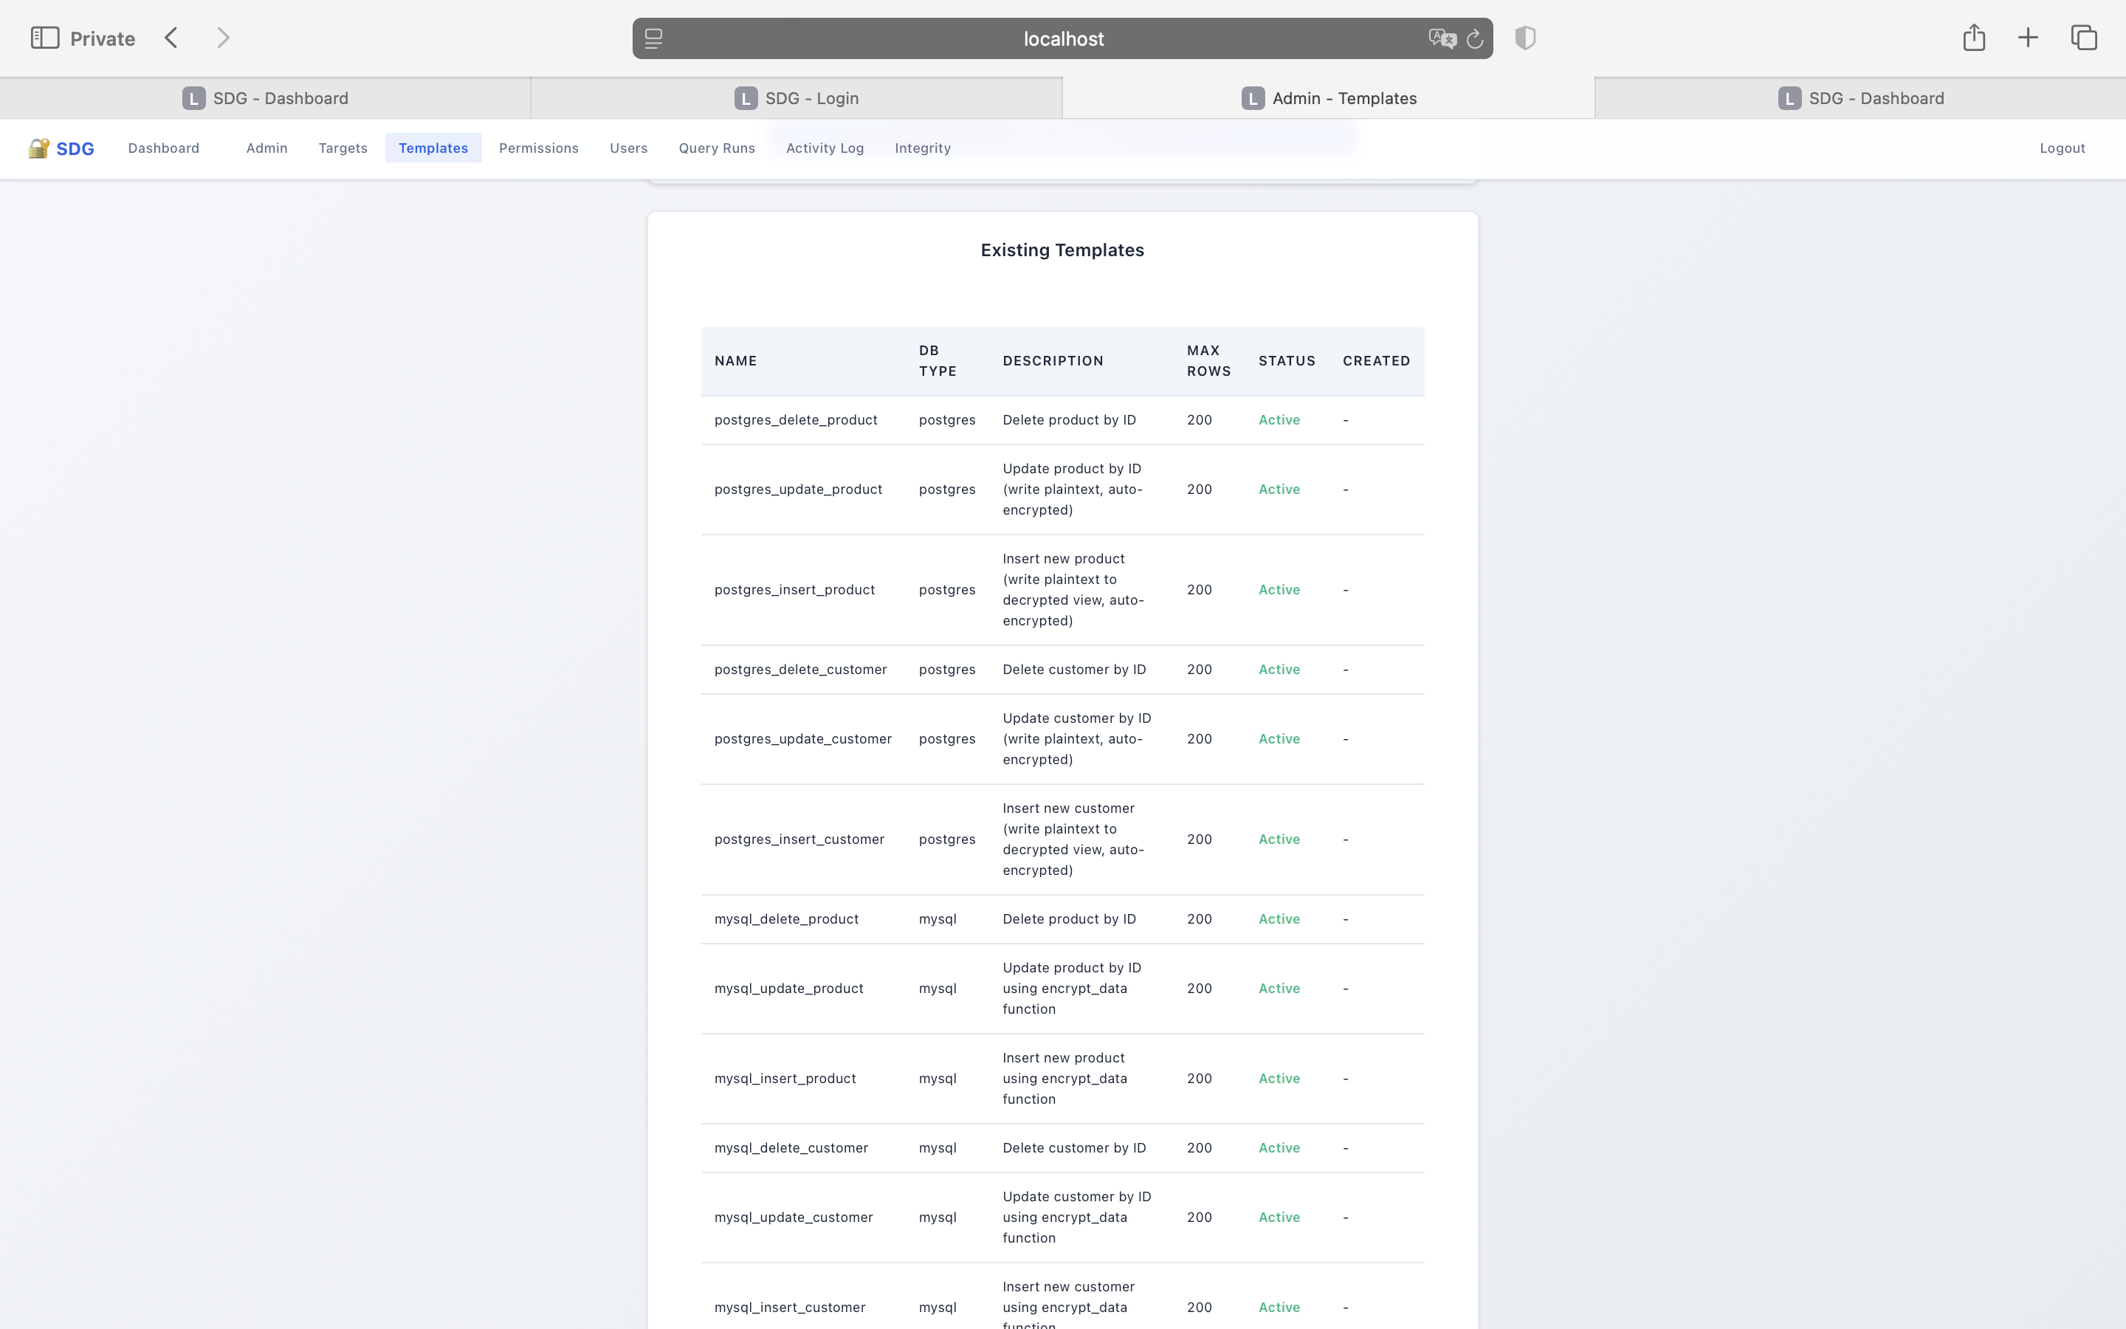Image resolution: width=2126 pixels, height=1329 pixels.
Task: Go to the Query Runs page
Action: (x=716, y=148)
